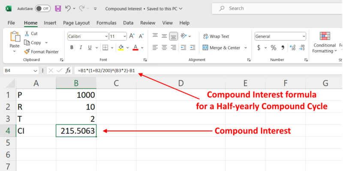
Task: Click Decrease Font Size icon
Action: pos(141,36)
